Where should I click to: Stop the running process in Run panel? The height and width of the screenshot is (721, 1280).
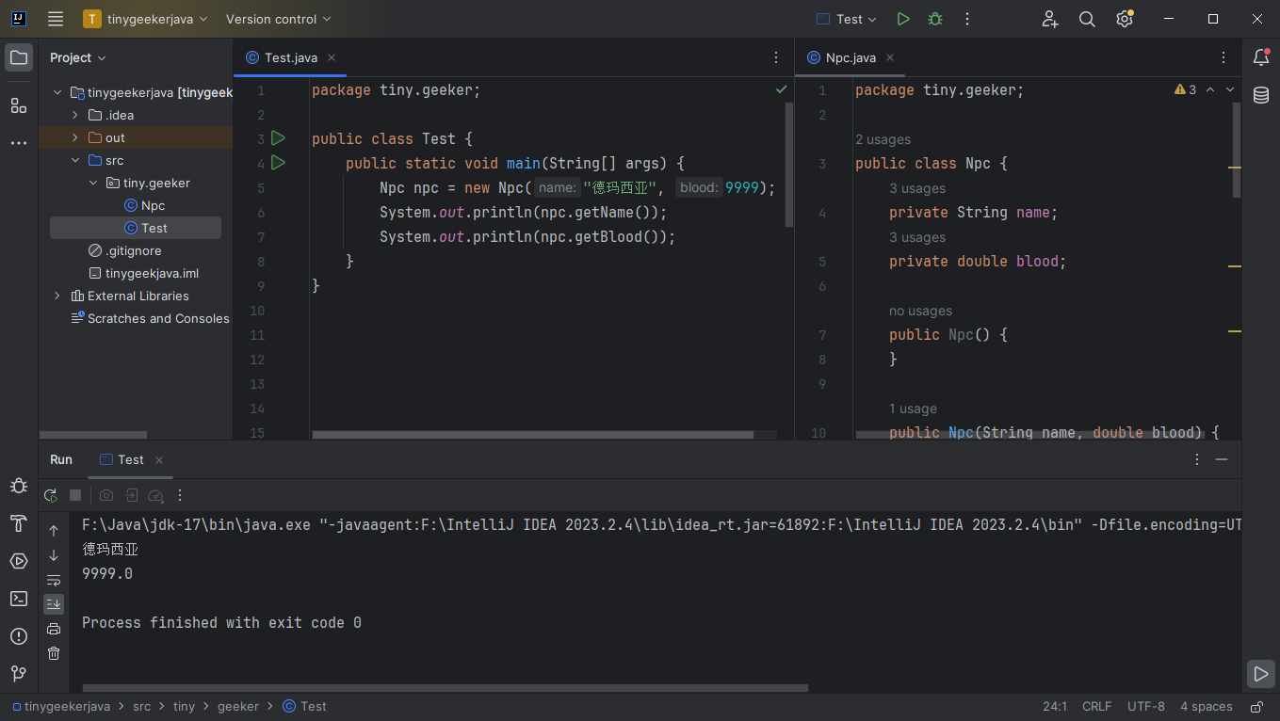(x=75, y=495)
